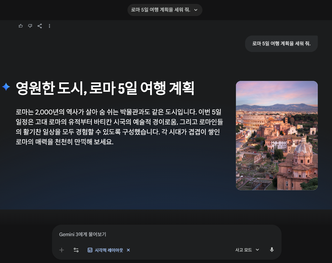Select the 시각적 레이아웃 chip label
332x263 pixels.
[109, 250]
